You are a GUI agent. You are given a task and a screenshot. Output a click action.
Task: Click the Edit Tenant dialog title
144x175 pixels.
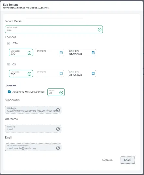point(10,5)
